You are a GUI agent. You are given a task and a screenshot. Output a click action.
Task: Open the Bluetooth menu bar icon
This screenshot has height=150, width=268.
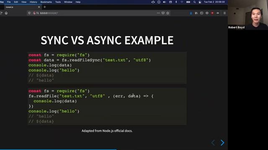[176, 2]
